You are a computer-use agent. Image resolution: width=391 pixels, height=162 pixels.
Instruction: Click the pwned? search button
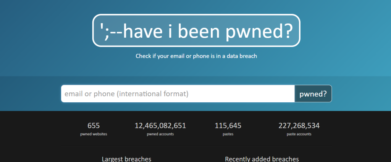click(313, 94)
